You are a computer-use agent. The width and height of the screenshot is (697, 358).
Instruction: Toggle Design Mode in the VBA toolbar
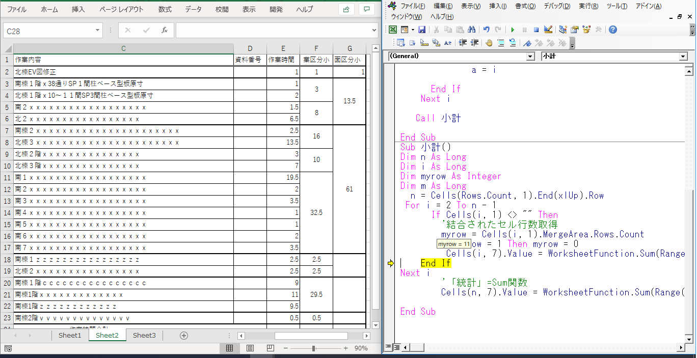(x=548, y=30)
